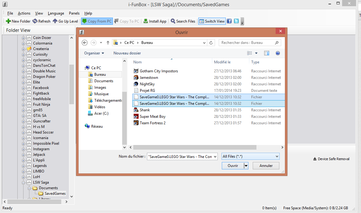Open the Help menu
Image resolution: width=361 pixels, height=213 pixels.
tap(88, 13)
